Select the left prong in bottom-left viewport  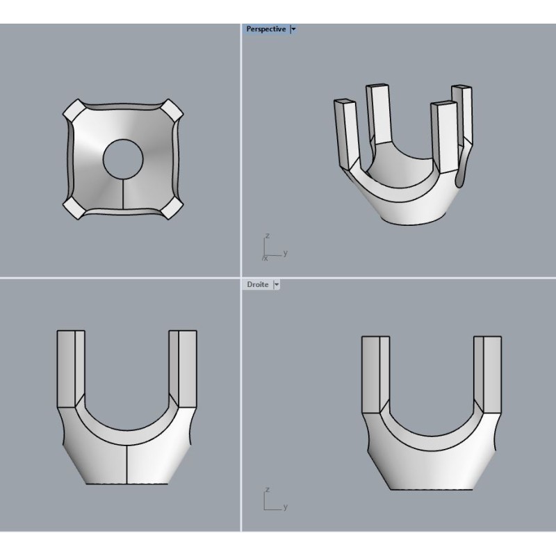69,367
